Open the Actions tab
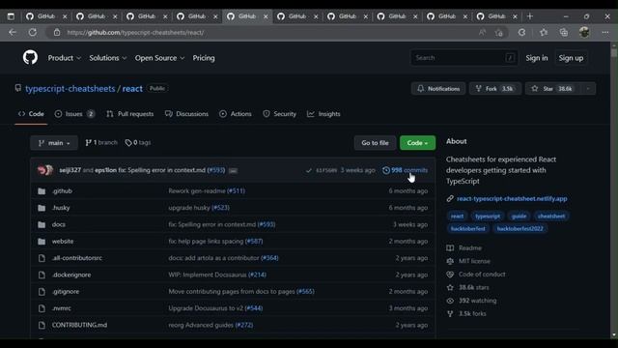Viewport: 618px width, 348px height. click(x=236, y=114)
